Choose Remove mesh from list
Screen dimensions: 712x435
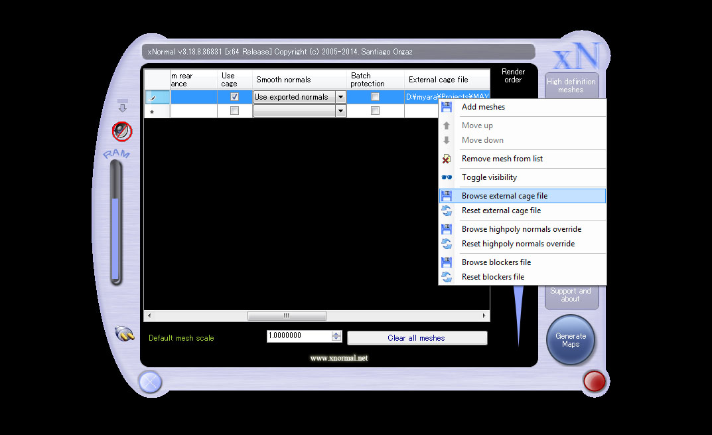coord(522,159)
